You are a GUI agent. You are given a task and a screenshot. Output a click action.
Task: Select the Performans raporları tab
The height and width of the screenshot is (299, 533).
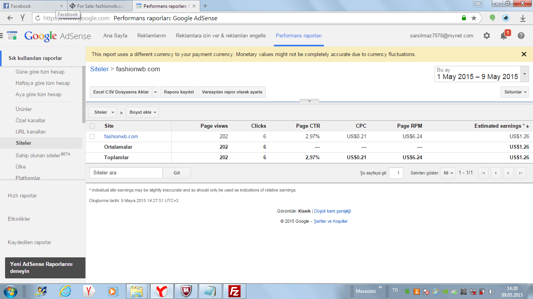pyautogui.click(x=299, y=35)
